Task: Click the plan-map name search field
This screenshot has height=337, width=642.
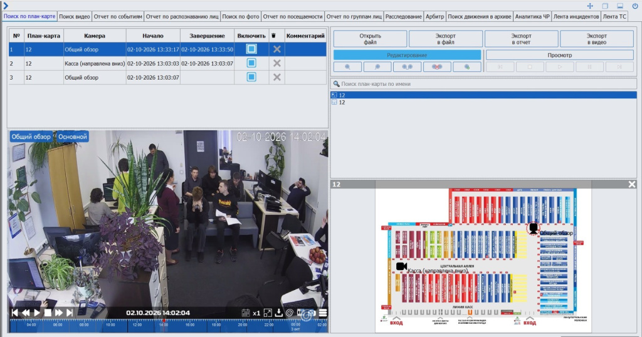Action: click(483, 84)
